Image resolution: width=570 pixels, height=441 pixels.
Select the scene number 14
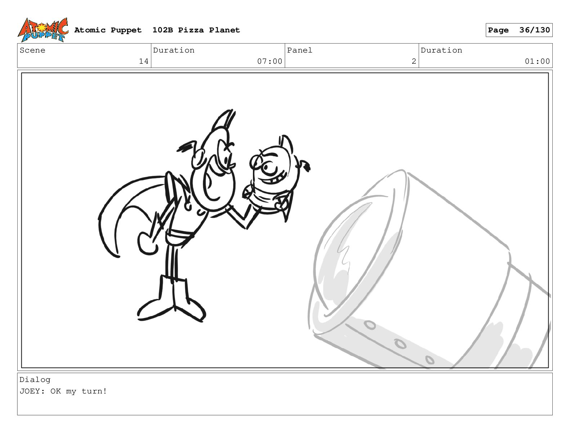click(x=144, y=61)
